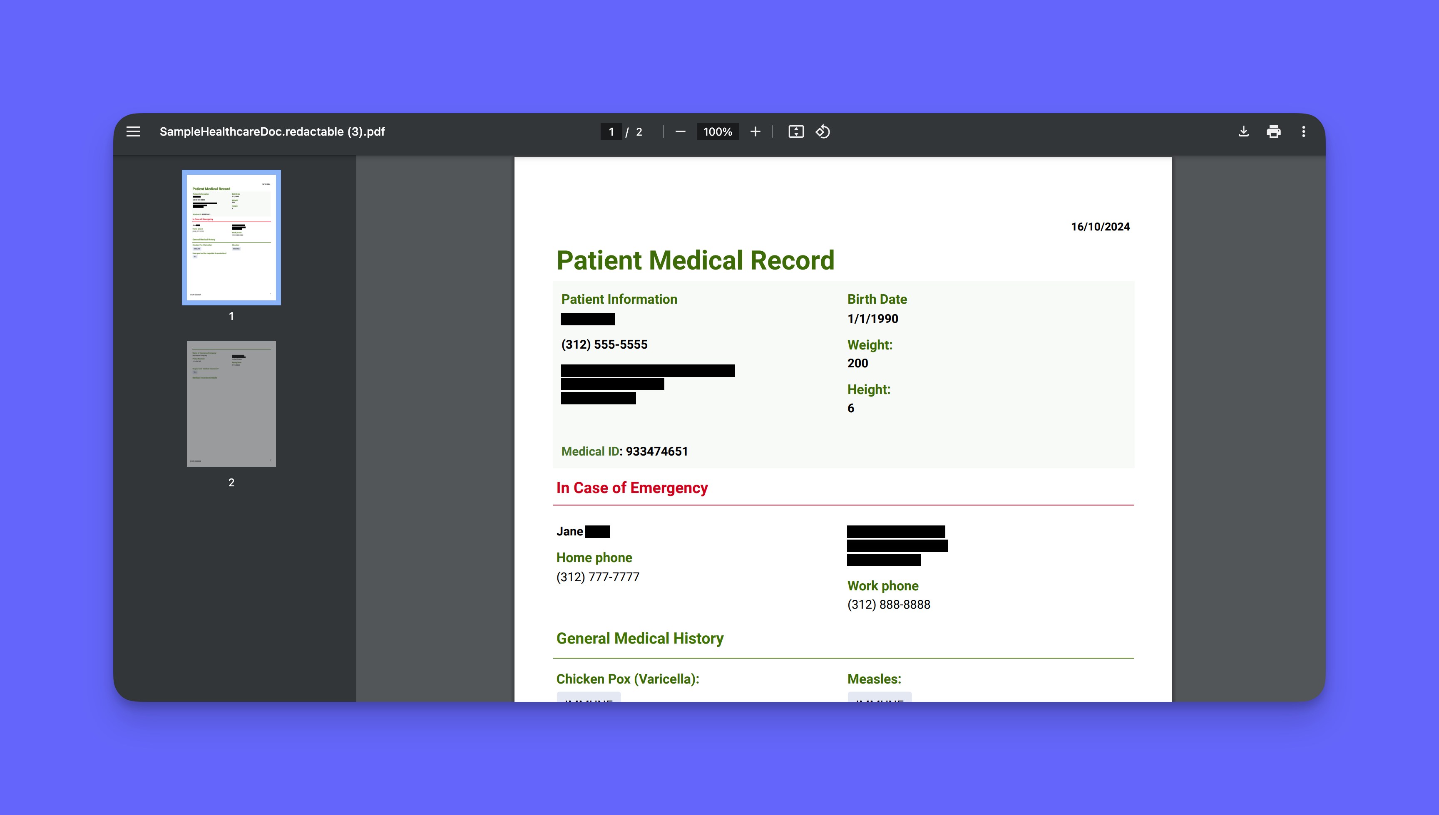Click the In Case of Emergency heading
1439x815 pixels.
point(631,488)
